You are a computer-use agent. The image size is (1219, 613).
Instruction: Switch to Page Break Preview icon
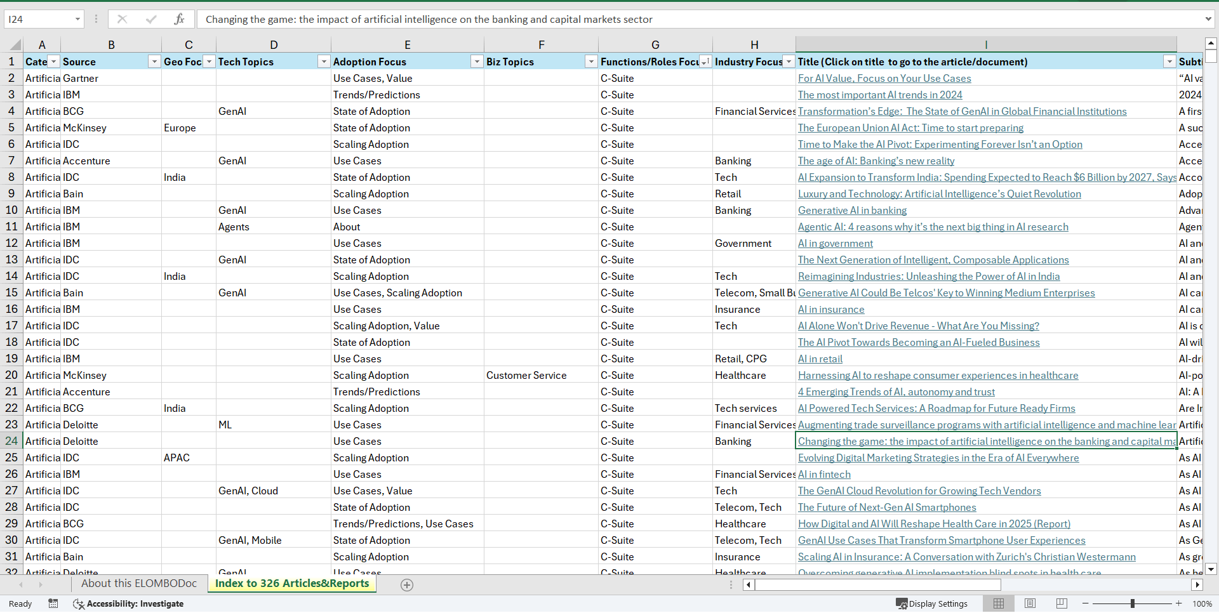click(1062, 603)
